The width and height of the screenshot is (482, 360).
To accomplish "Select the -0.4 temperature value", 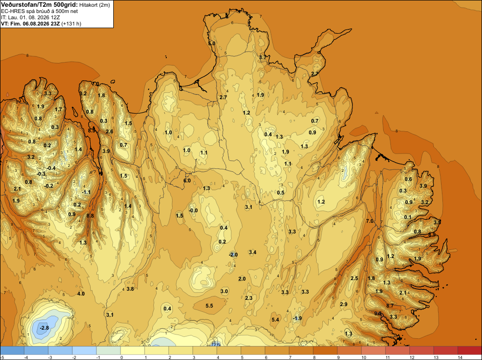I will pyautogui.click(x=52, y=168).
